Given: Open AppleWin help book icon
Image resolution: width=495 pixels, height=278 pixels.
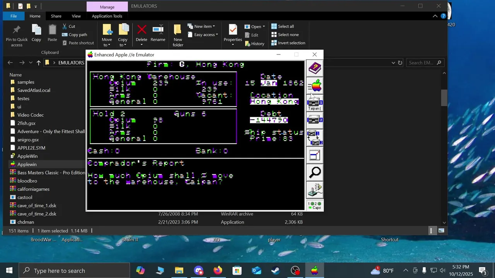Looking at the screenshot, I should click(x=315, y=68).
